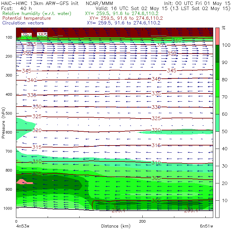
Task: Click the pressure axis label "1000"
Action: pos(8,208)
